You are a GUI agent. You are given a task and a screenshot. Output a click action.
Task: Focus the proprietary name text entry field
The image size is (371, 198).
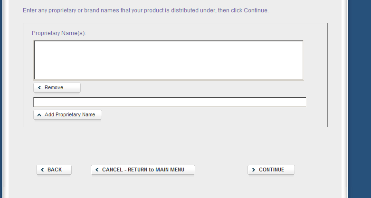(170, 102)
